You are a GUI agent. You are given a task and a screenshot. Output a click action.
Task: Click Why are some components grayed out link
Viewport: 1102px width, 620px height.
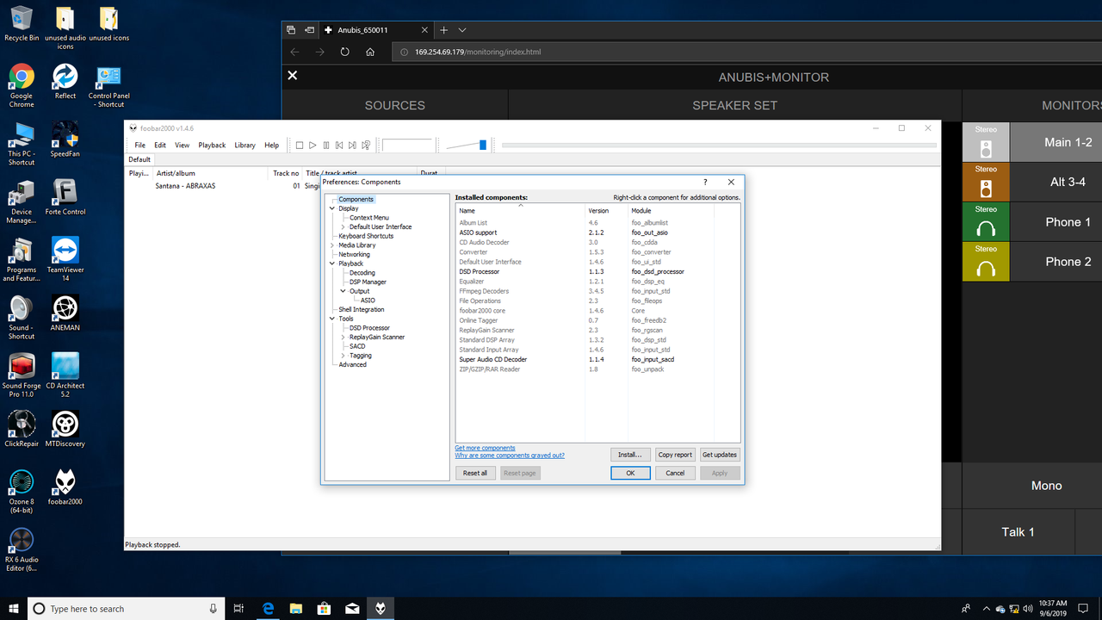pyautogui.click(x=510, y=456)
